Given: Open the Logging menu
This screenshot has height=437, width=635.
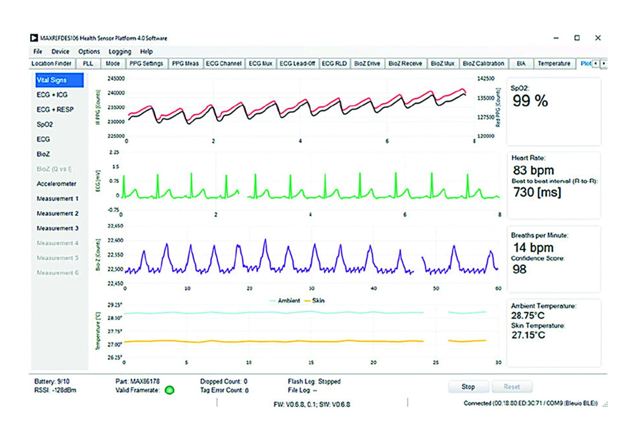Looking at the screenshot, I should pyautogui.click(x=120, y=52).
